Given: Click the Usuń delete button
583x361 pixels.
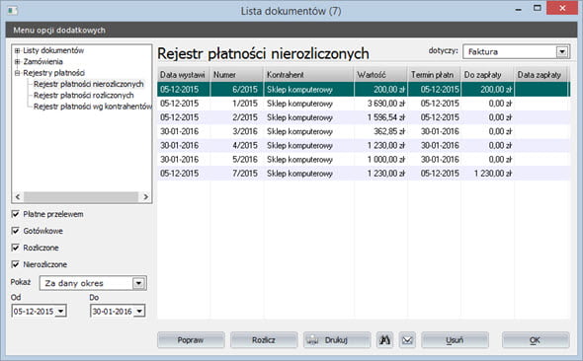Looking at the screenshot, I should point(455,340).
